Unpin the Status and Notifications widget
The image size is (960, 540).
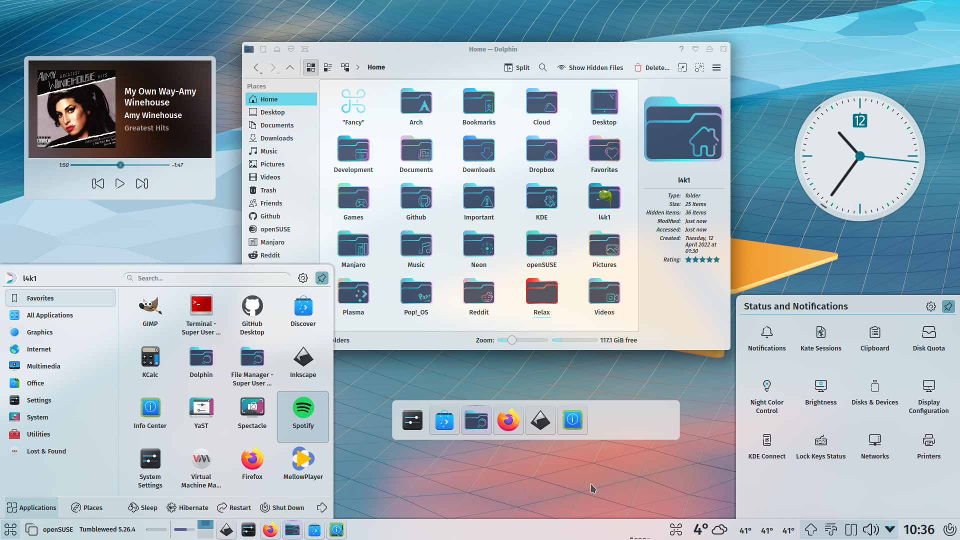[x=948, y=306]
